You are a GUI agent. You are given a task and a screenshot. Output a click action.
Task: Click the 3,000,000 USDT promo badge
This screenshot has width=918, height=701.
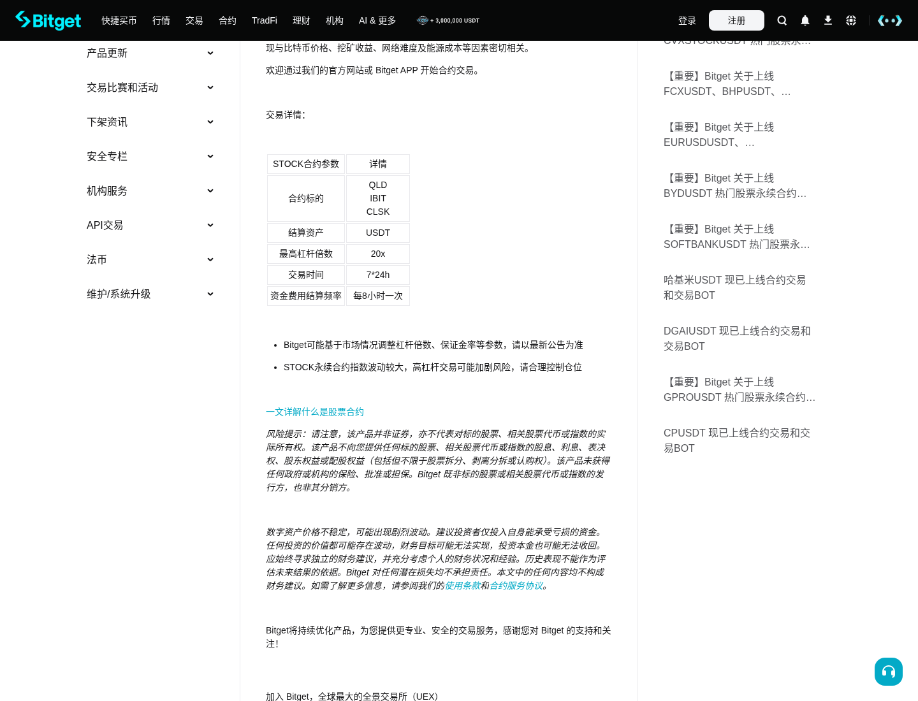tap(448, 20)
